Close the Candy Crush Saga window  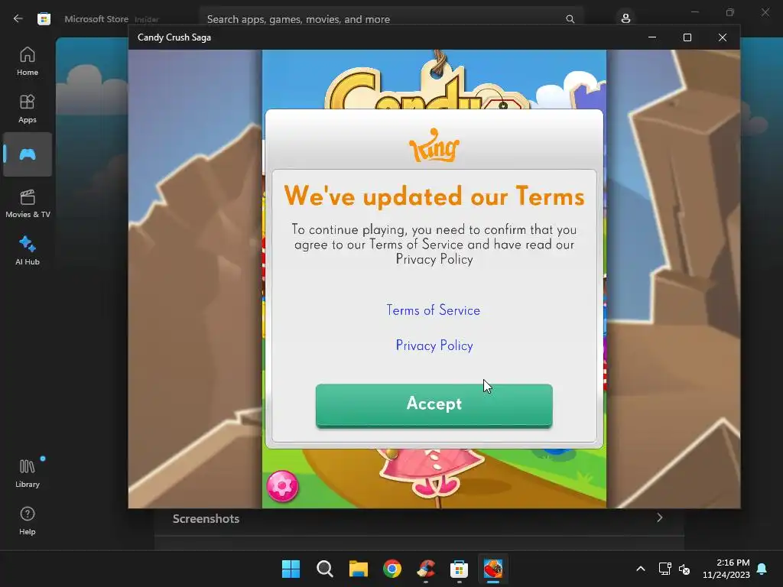(x=723, y=37)
